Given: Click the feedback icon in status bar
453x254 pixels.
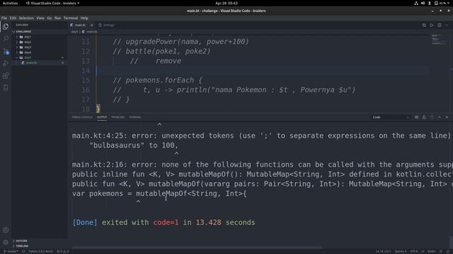Looking at the screenshot, I should (441, 251).
